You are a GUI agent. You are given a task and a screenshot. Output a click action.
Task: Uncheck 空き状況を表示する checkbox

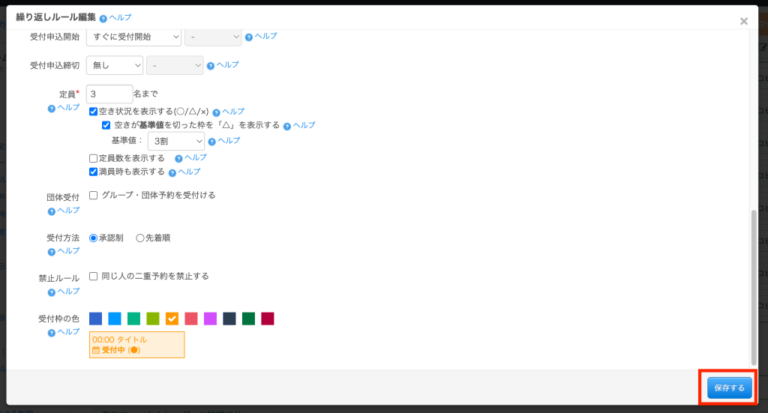click(x=94, y=112)
